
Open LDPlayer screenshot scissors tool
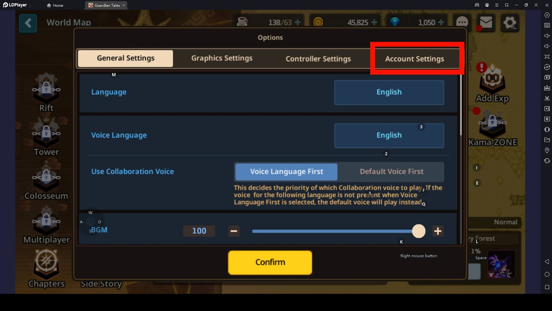pyautogui.click(x=547, y=98)
